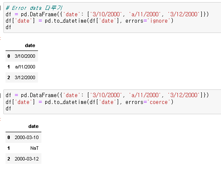221x169 pixels.
Task: Select cell '2000-03-10' in the second output table
Action: (x=26, y=137)
